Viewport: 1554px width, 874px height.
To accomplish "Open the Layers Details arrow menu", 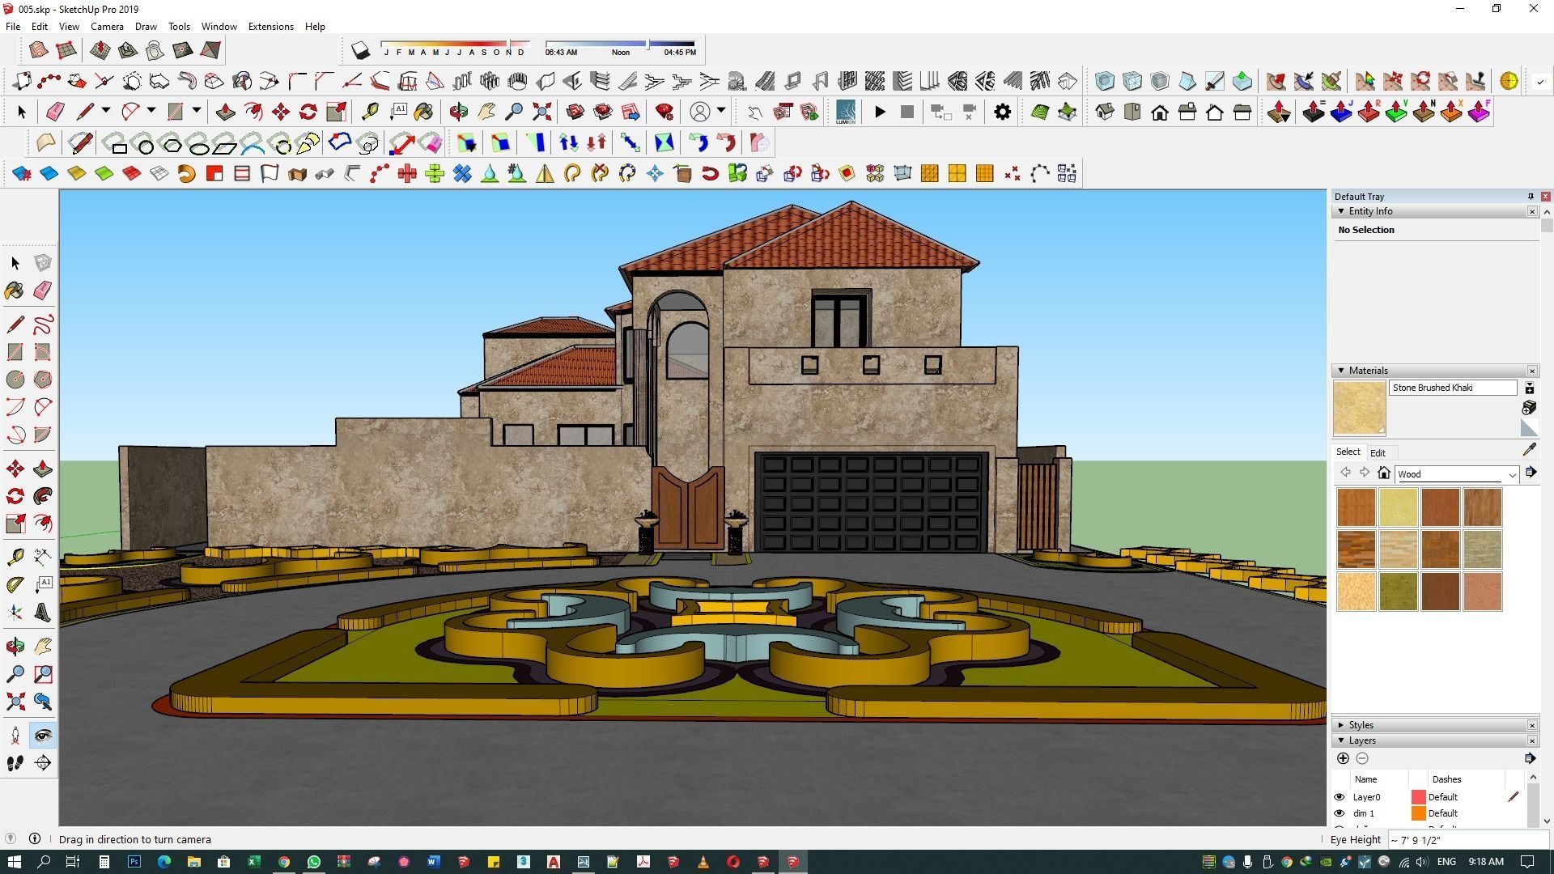I will pyautogui.click(x=1529, y=758).
